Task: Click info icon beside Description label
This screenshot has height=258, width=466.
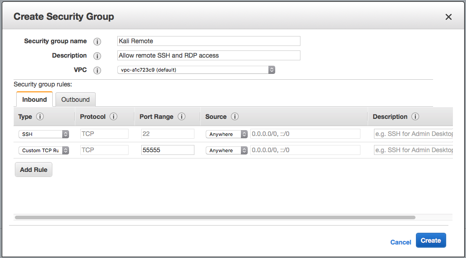Action: pyautogui.click(x=97, y=56)
